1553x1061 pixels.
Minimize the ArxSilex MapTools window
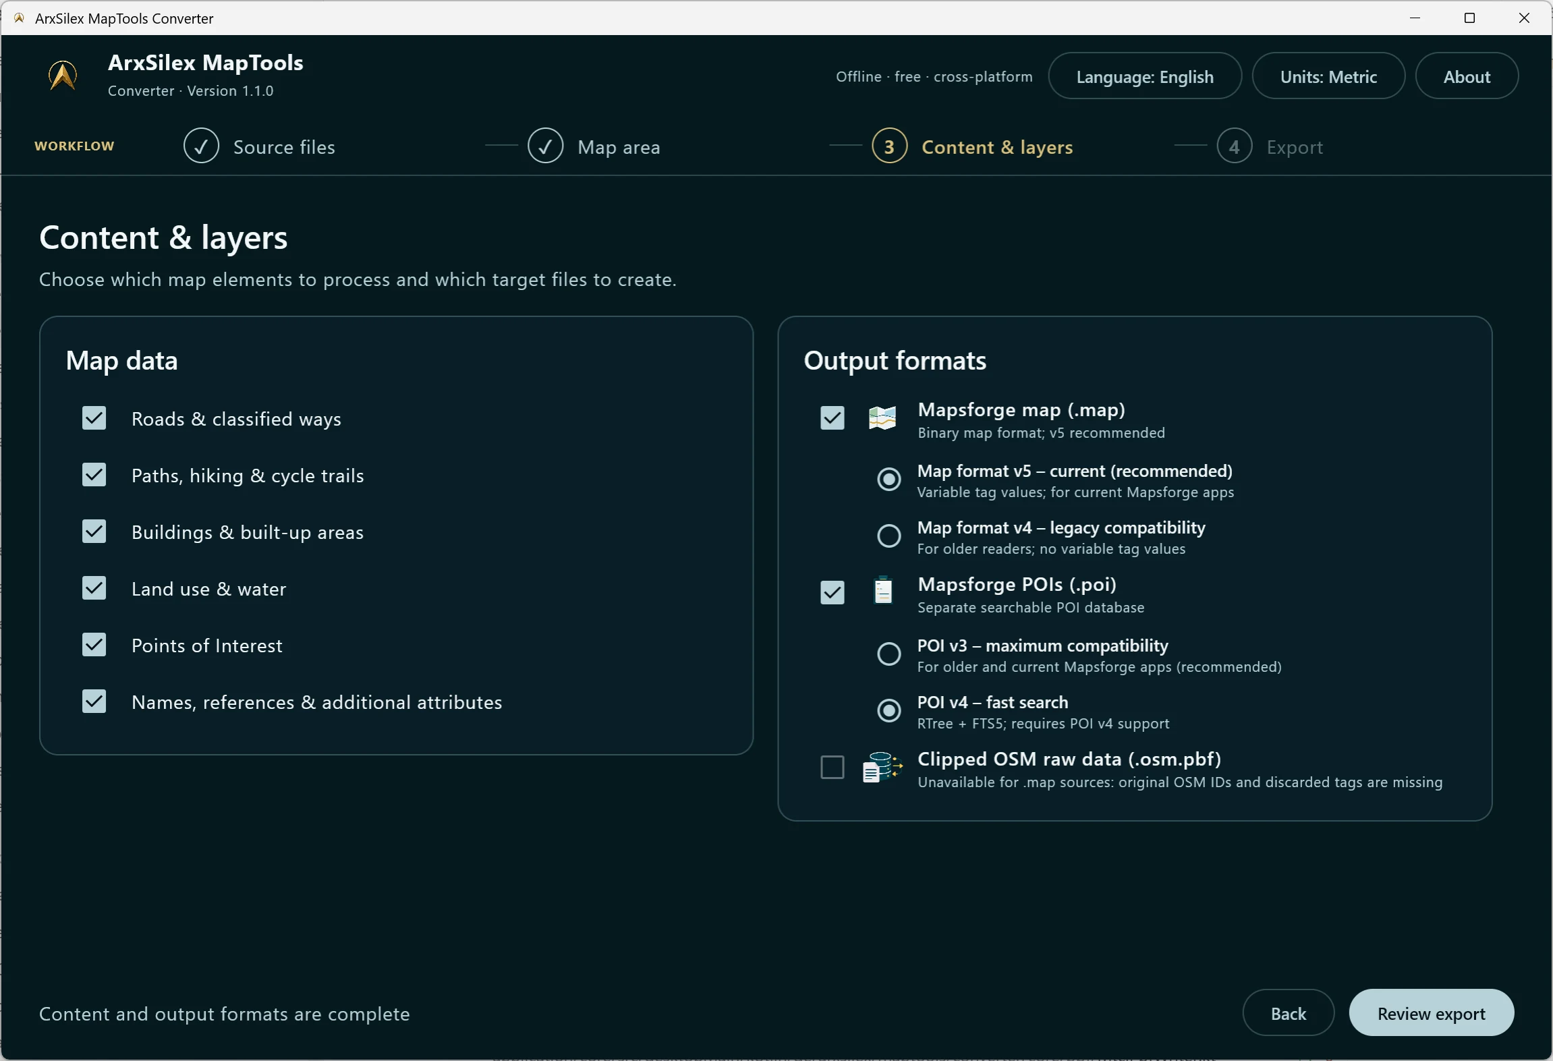point(1415,18)
